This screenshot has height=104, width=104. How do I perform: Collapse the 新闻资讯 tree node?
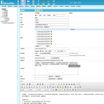[x=1, y=17]
